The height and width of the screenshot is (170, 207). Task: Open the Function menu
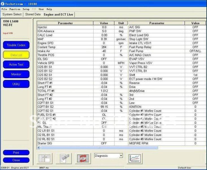pos(15,9)
